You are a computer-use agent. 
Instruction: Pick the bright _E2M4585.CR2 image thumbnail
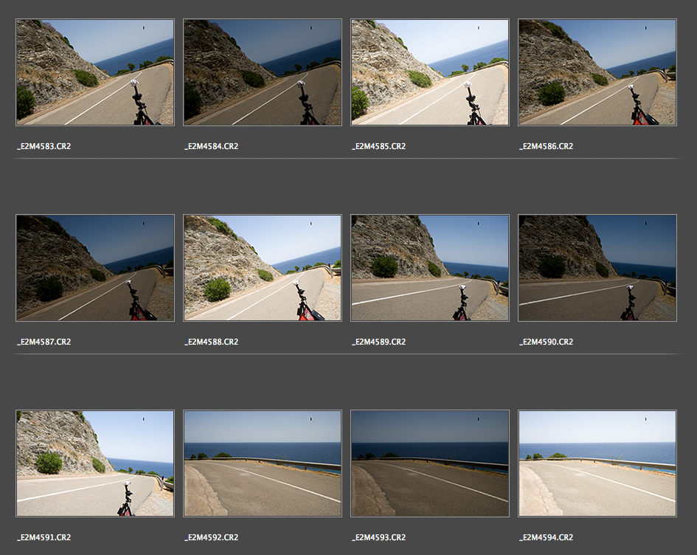[430, 72]
